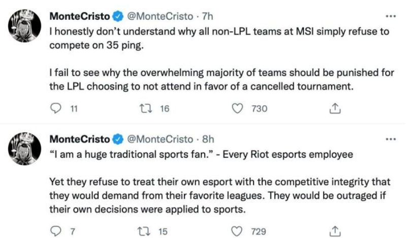Open MonteCristo profile name on second tweet
The height and width of the screenshot is (238, 411).
(x=79, y=139)
